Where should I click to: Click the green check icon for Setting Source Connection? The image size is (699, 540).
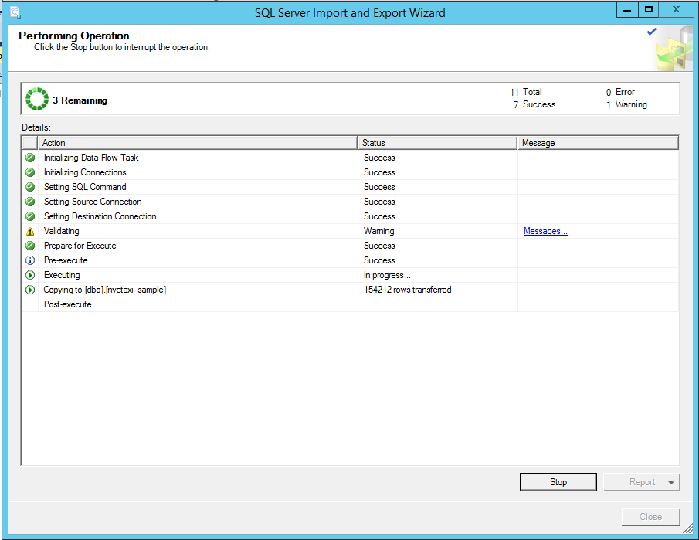click(30, 202)
